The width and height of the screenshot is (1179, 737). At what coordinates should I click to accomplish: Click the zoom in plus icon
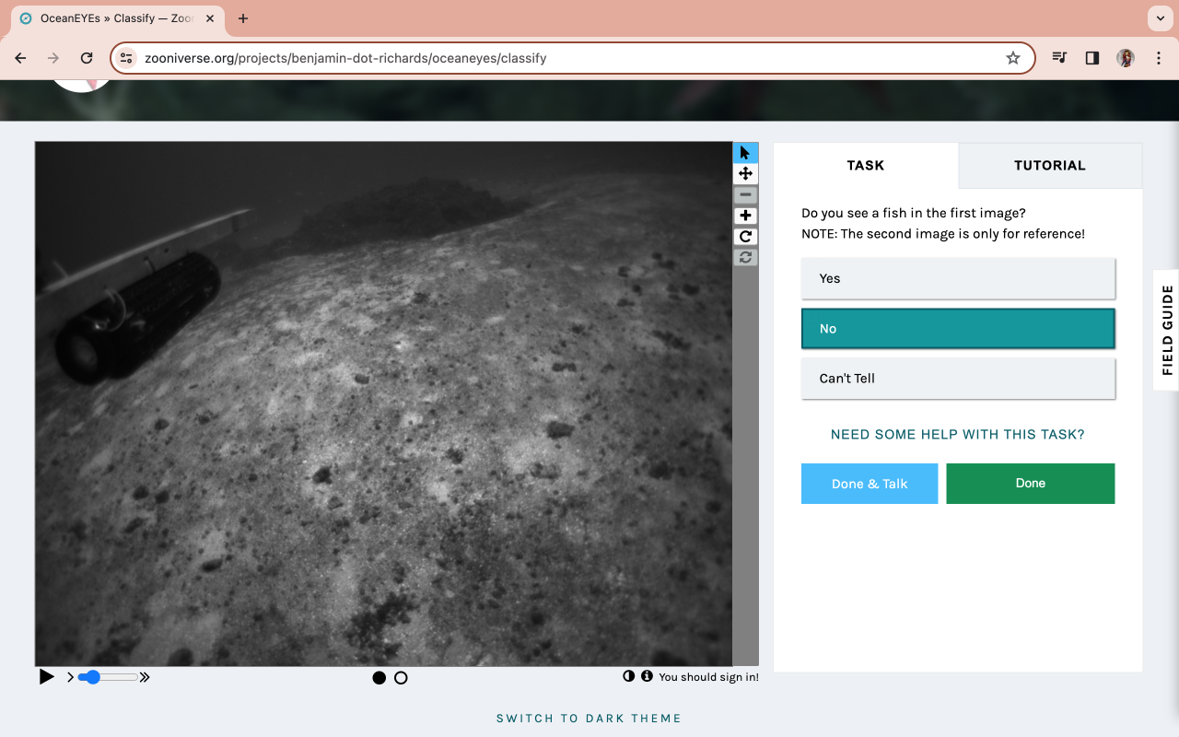pyautogui.click(x=745, y=216)
